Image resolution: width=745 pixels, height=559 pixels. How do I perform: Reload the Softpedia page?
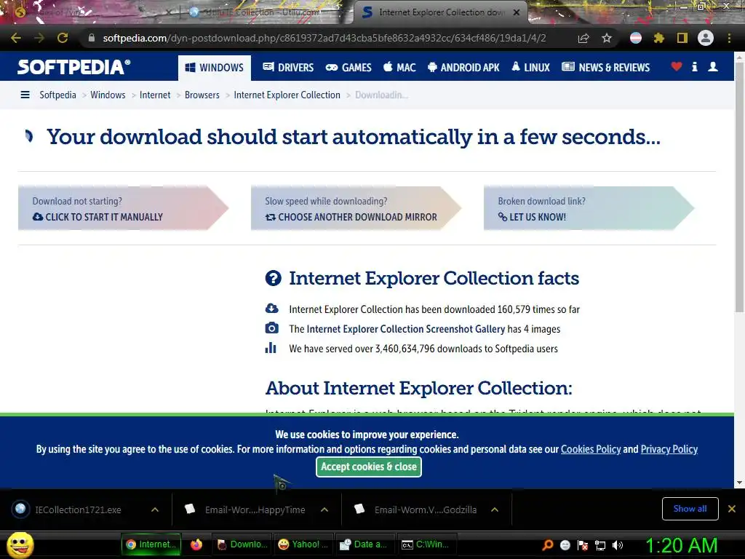(x=63, y=38)
